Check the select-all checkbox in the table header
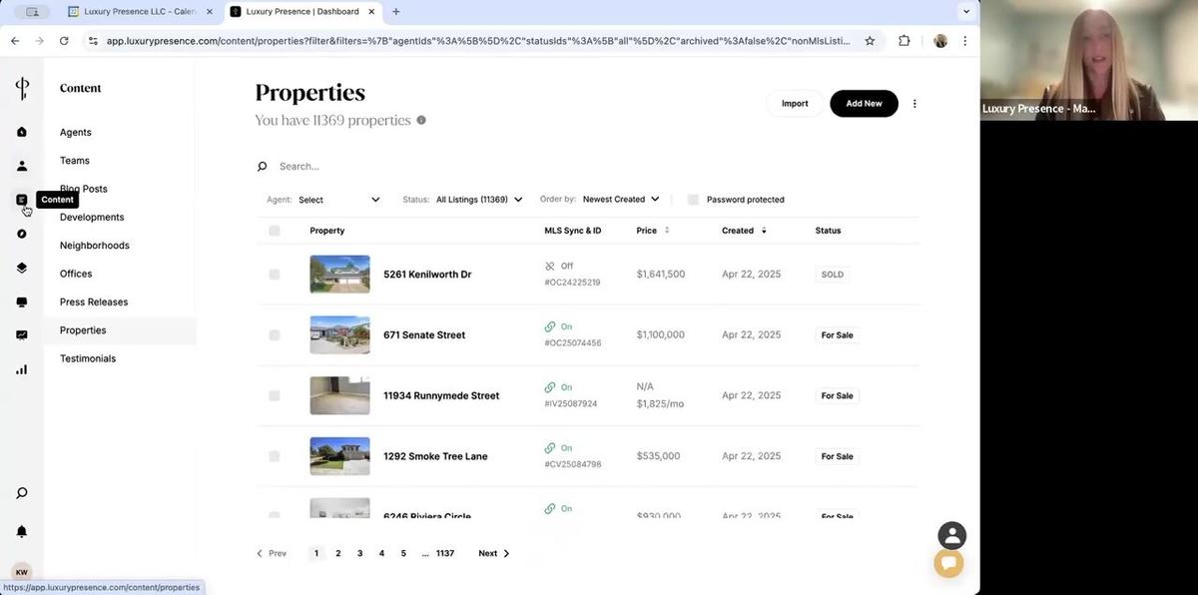Screen dimensions: 1198x595 [x=275, y=231]
